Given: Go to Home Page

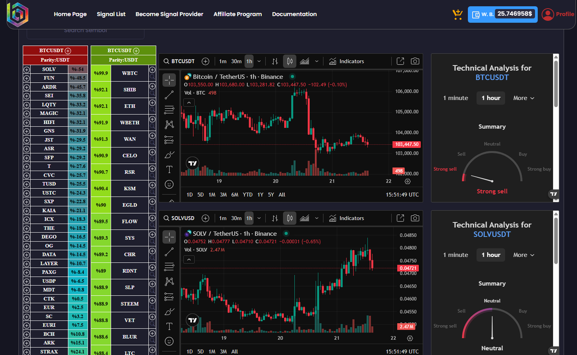Looking at the screenshot, I should coord(70,14).
